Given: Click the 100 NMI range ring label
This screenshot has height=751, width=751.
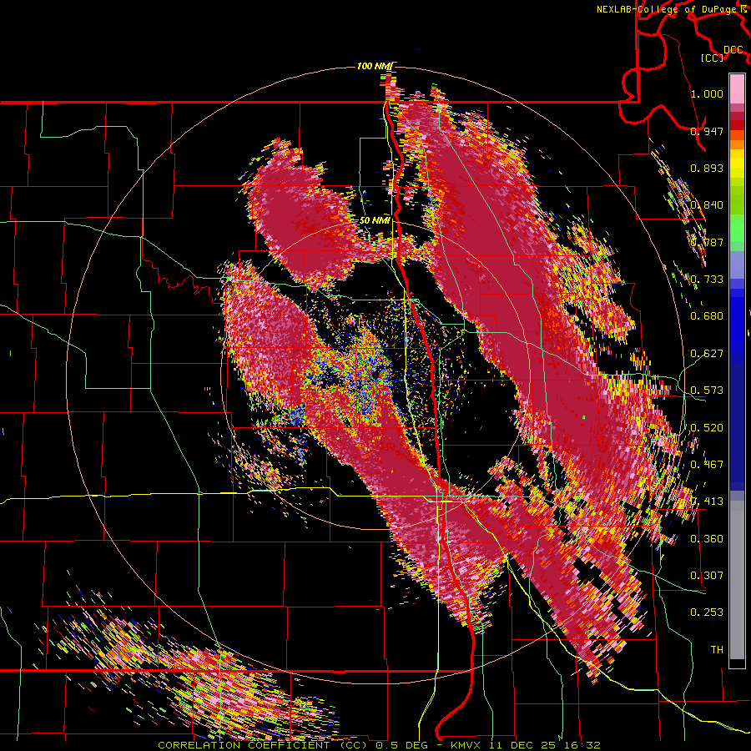Looking at the screenshot, I should coord(375,66).
